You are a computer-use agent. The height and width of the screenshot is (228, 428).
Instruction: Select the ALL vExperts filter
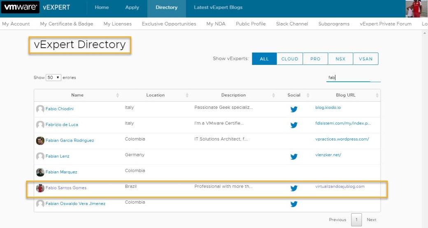(264, 59)
